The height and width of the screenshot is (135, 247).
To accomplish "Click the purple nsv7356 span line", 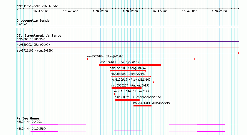I will coord(128,42).
